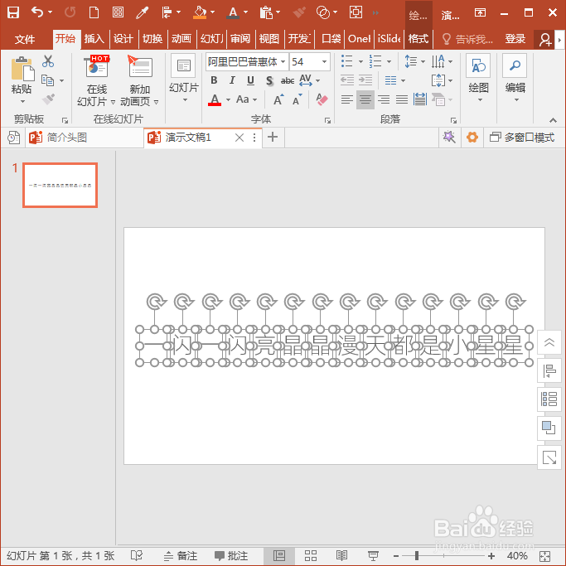
Task: Open the resize tool in the right floating panel
Action: click(x=549, y=457)
